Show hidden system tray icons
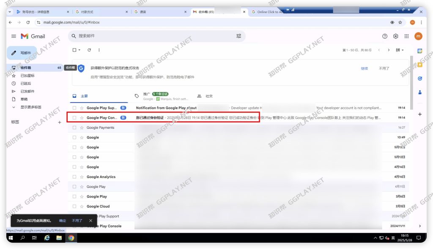The image size is (433, 249). 375,238
